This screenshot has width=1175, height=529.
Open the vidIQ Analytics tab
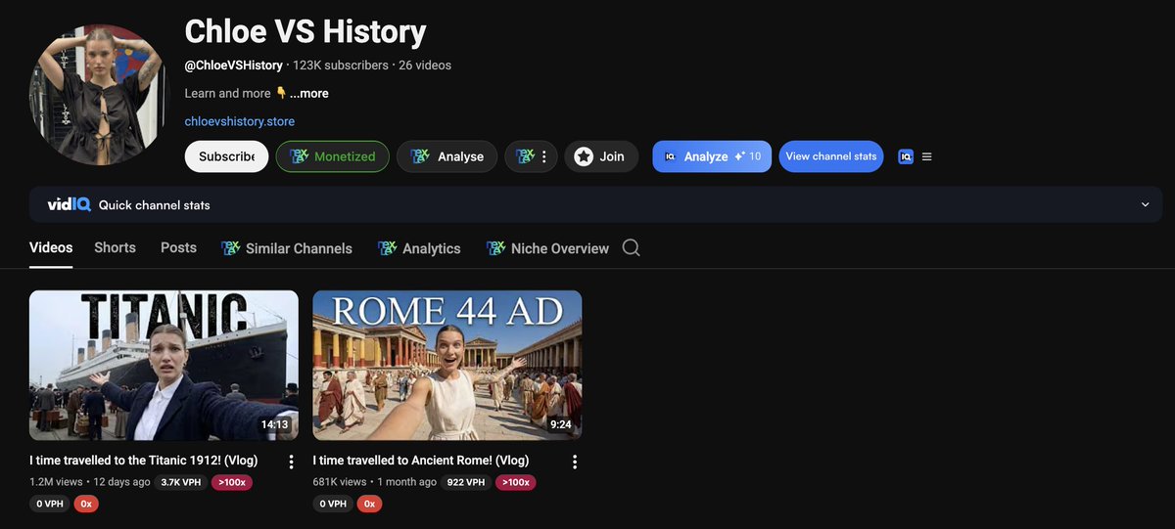(x=419, y=248)
